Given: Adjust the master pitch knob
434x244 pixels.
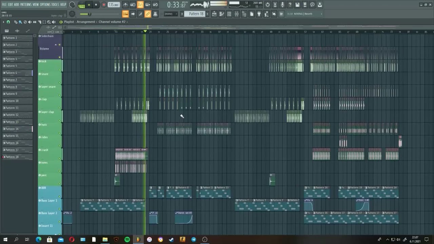Looking at the screenshot, I should (72, 14).
